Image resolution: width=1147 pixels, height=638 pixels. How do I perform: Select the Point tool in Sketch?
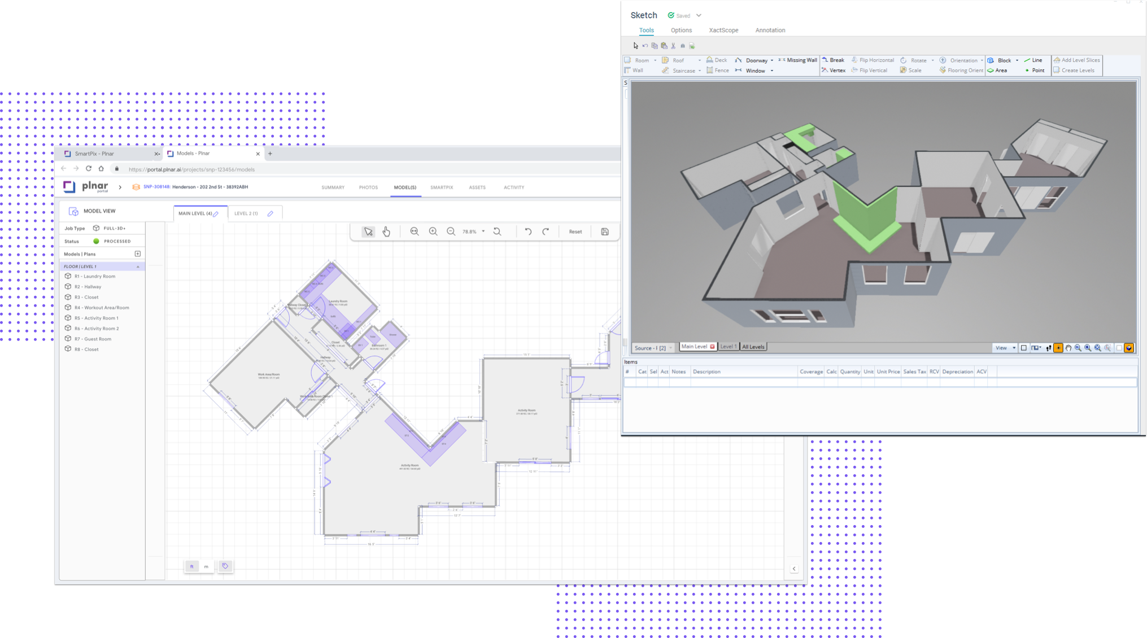tap(1035, 71)
